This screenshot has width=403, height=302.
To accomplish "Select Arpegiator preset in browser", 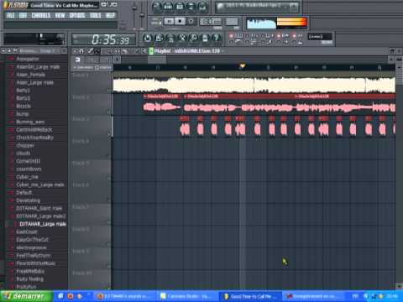I will coord(28,59).
